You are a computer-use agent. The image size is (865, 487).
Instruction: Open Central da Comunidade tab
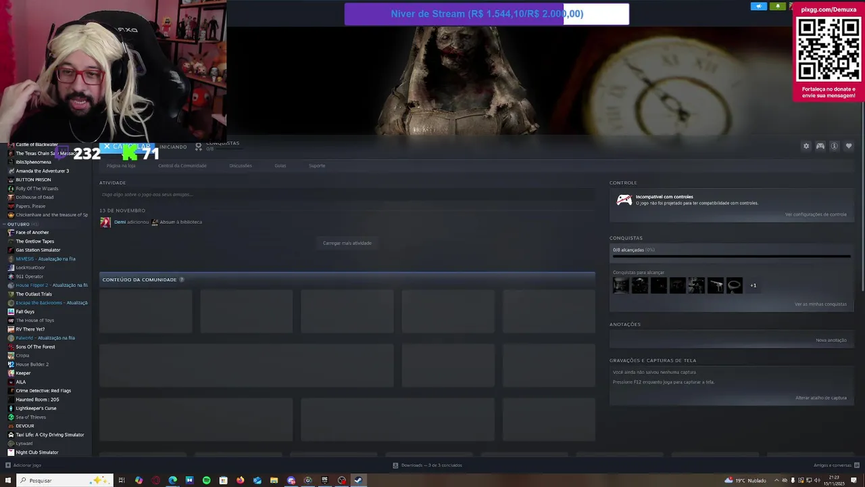point(182,166)
